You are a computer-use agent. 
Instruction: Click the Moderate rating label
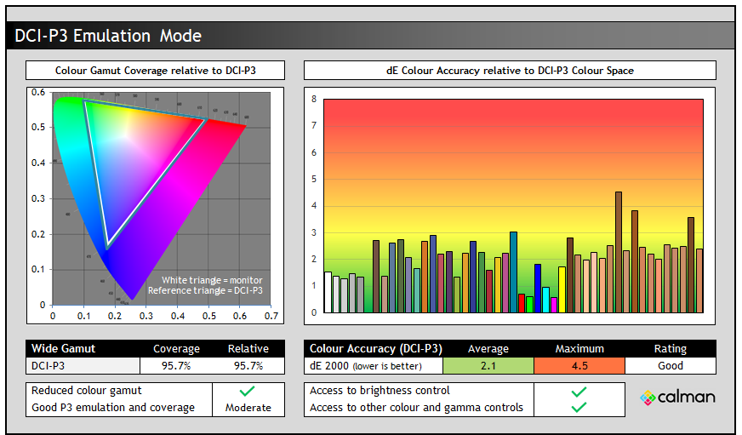(248, 408)
